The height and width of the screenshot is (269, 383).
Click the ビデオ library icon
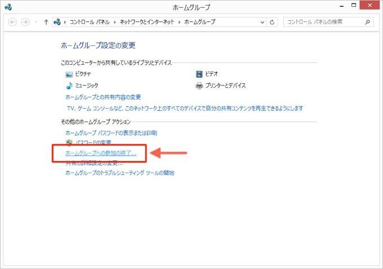click(x=199, y=74)
